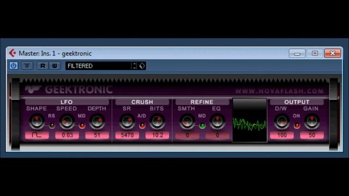Click the CRUSH SR knob
The width and height of the screenshot is (349, 196).
click(127, 121)
